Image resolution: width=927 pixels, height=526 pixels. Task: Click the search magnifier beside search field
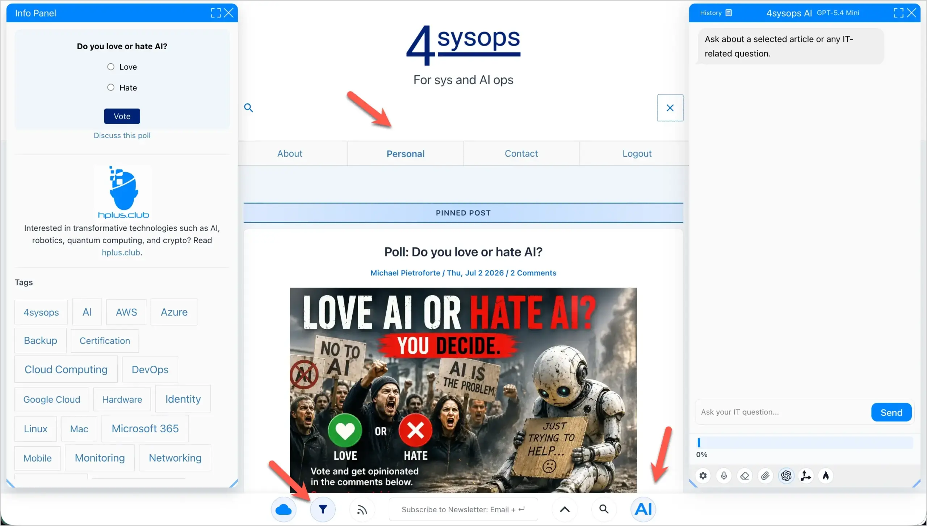coord(248,108)
